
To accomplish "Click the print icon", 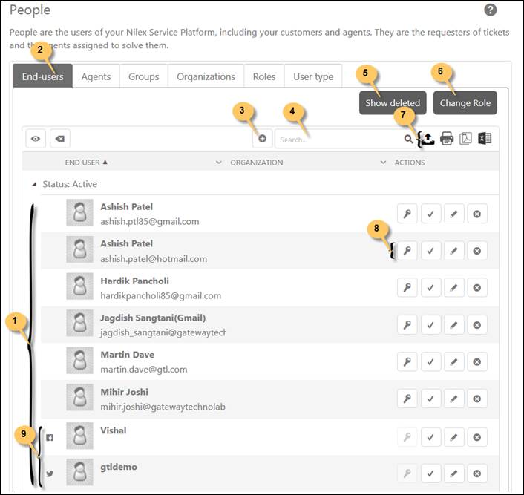I will tap(447, 138).
